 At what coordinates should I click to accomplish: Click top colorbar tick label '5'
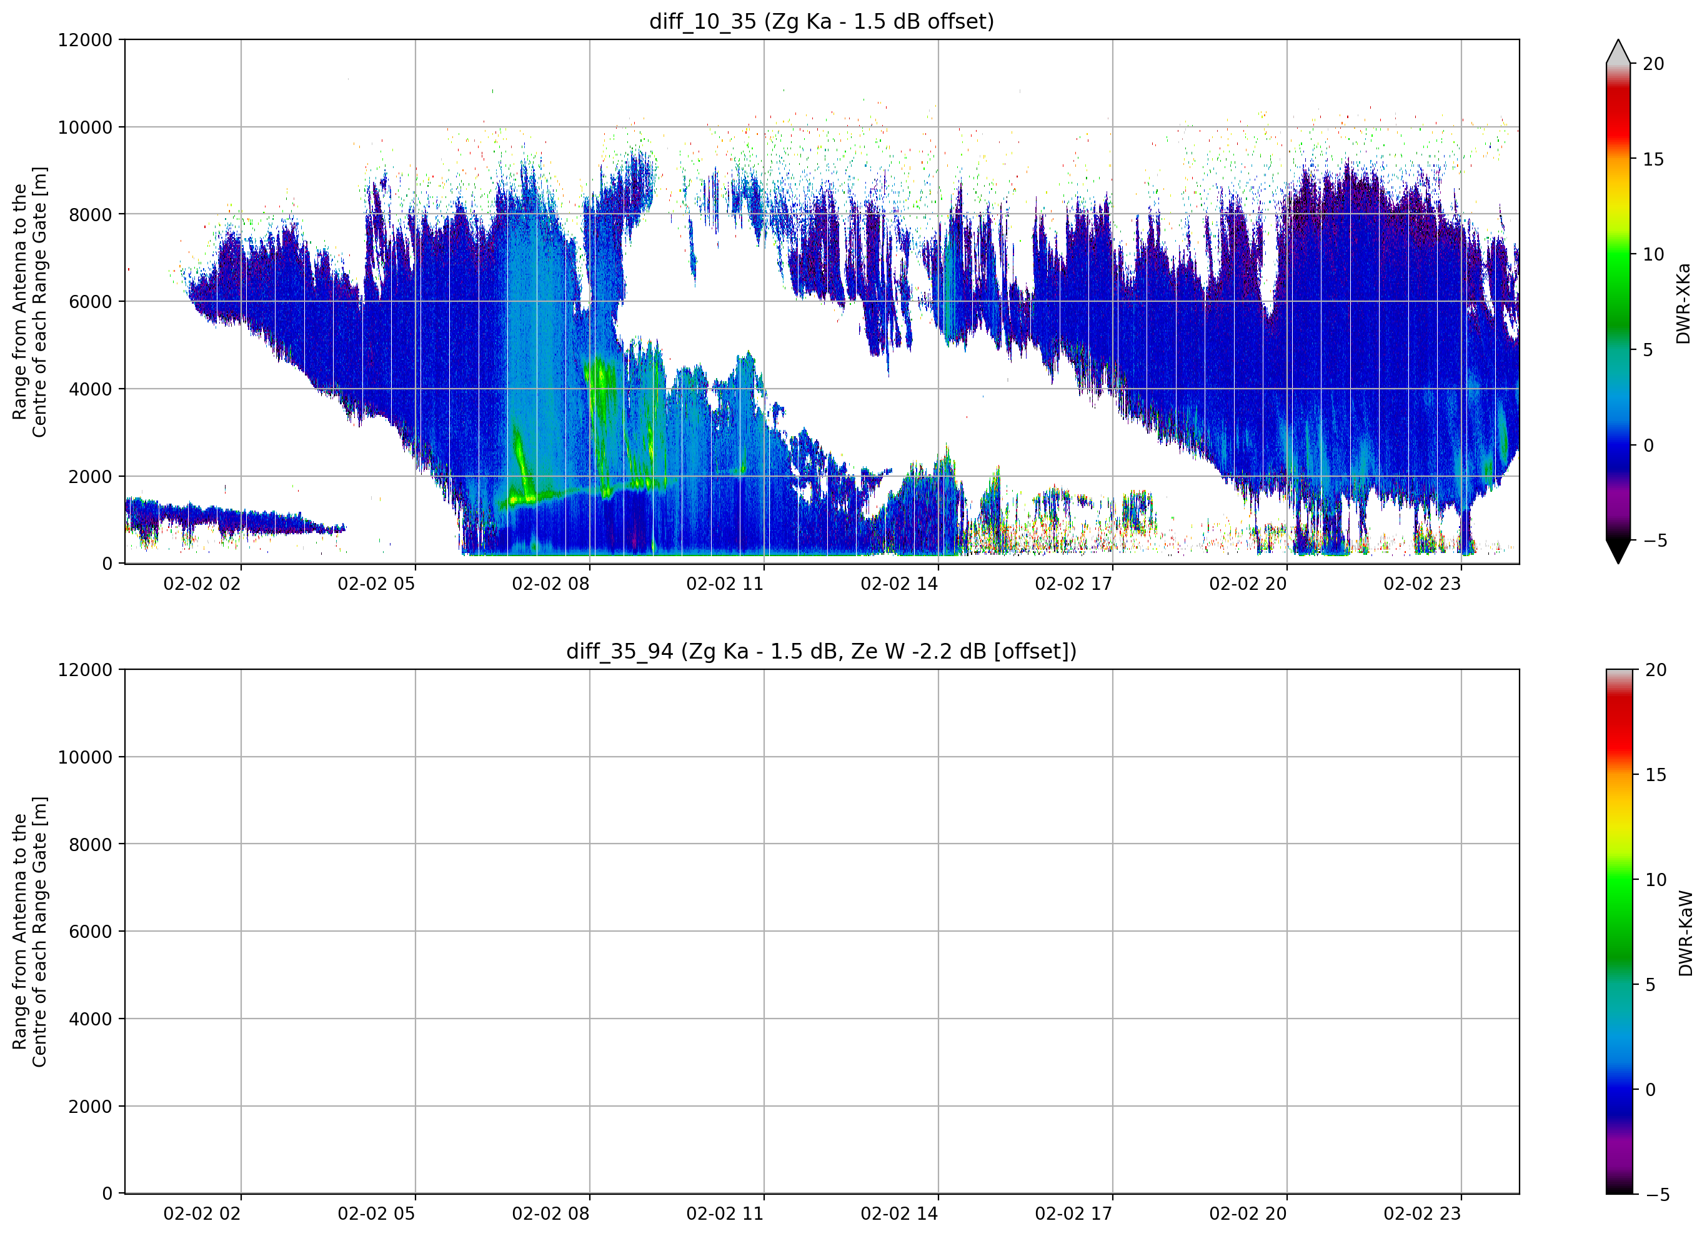pos(1648,350)
